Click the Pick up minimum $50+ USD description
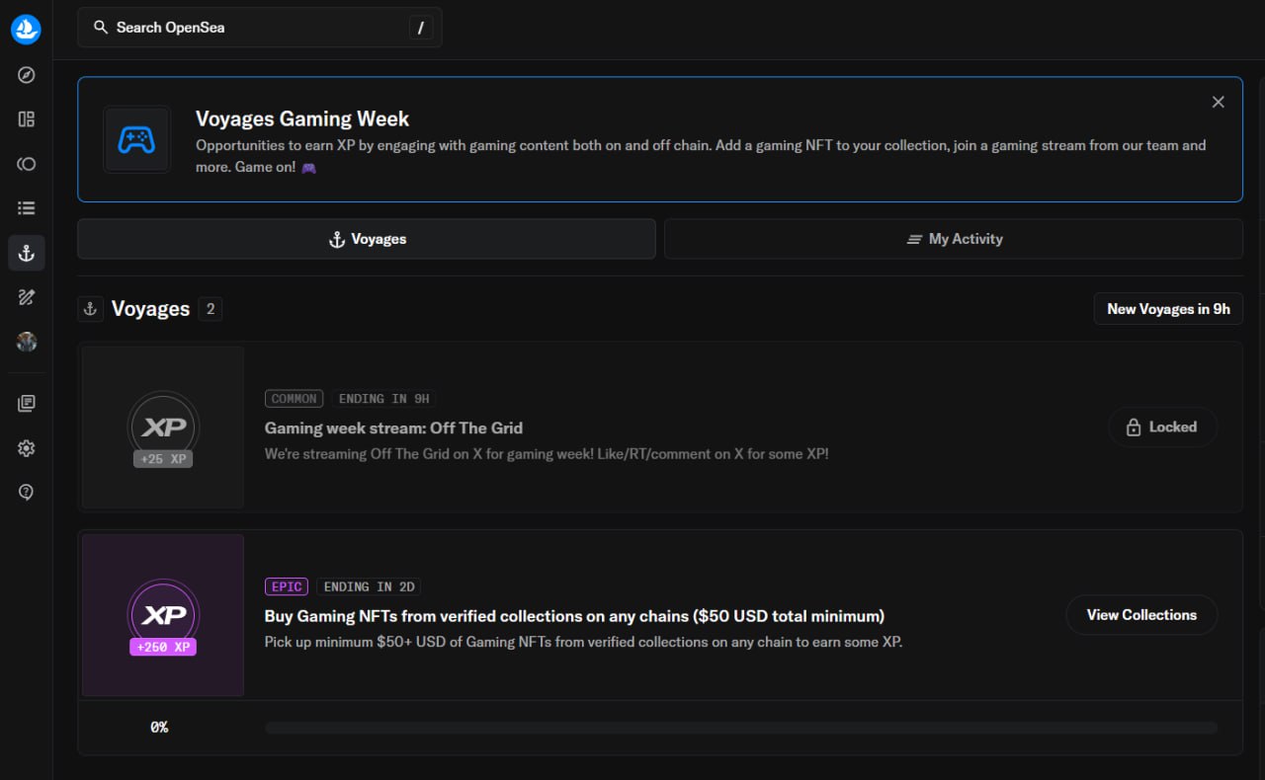Image resolution: width=1265 pixels, height=780 pixels. pyautogui.click(x=583, y=642)
